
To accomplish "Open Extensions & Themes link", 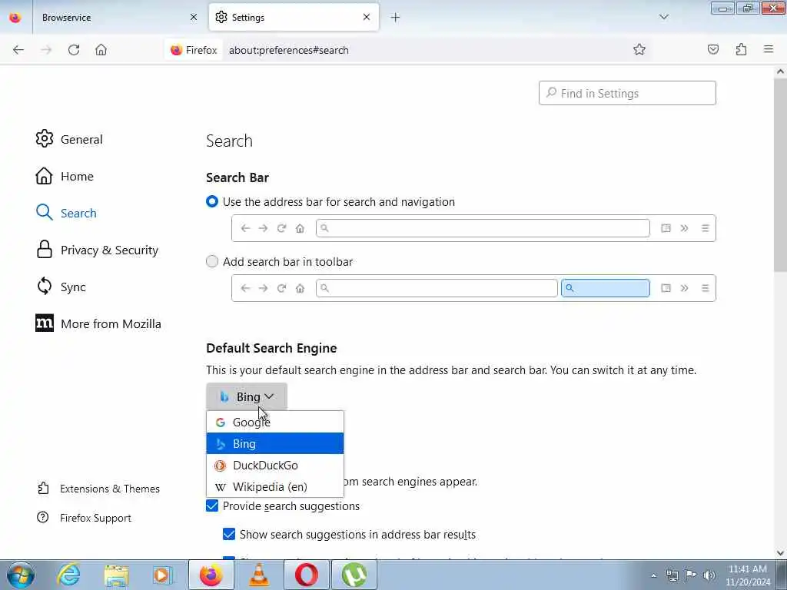I will 98,489.
